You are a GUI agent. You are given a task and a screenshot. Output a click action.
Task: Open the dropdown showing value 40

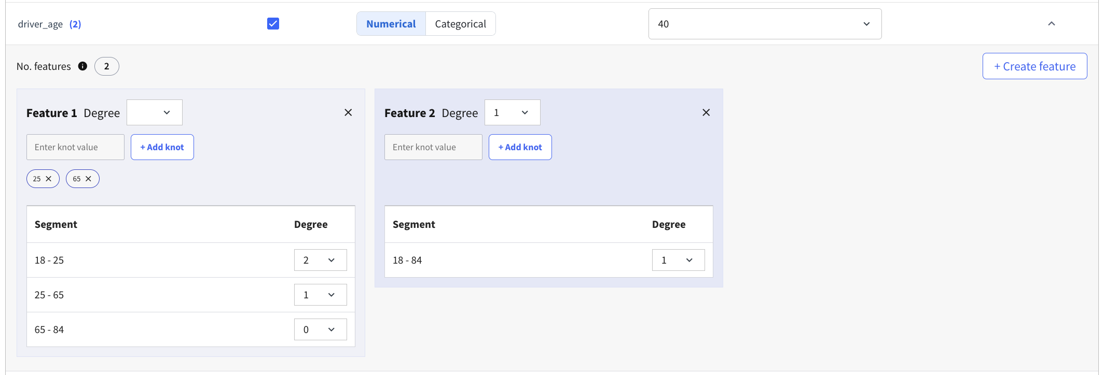pos(765,24)
